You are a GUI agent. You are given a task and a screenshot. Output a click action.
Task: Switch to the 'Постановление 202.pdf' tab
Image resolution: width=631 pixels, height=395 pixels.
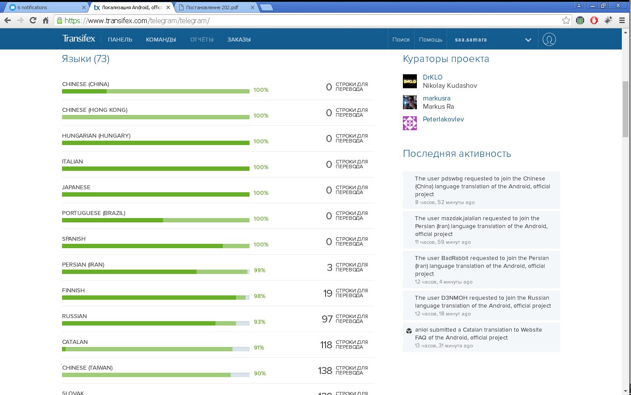[x=216, y=7]
